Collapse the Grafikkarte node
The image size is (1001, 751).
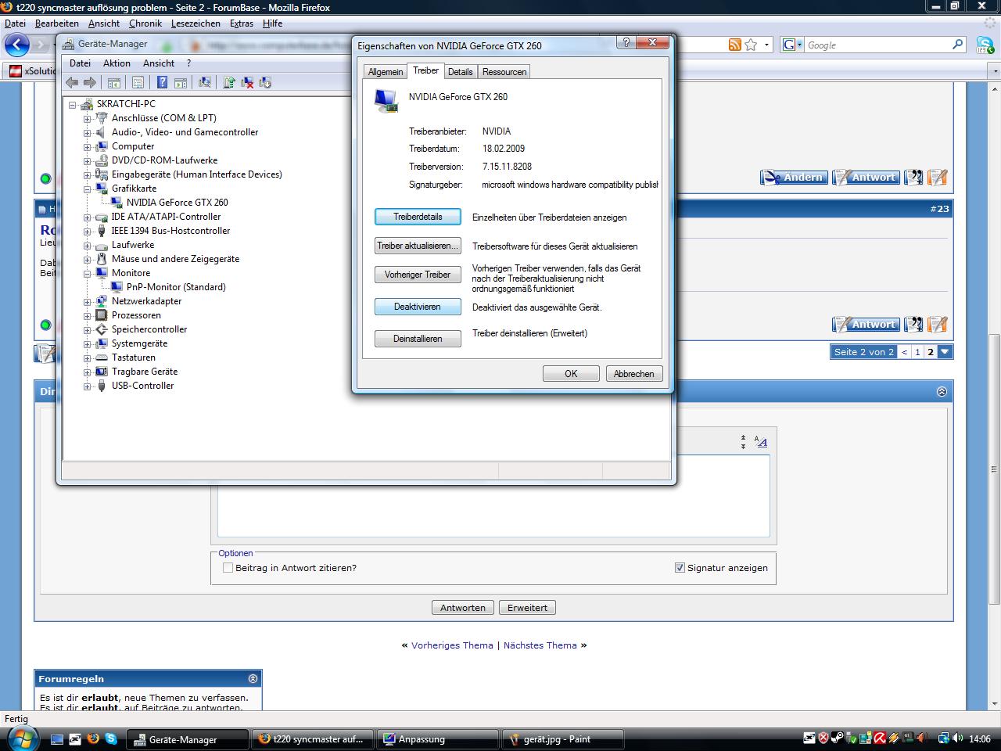click(87, 189)
